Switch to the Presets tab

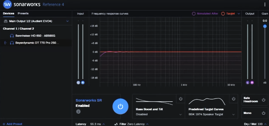(x=23, y=13)
